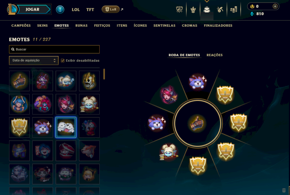Click the emote list scrollbar handle
Screen dimensions: 290x195
coord(104,74)
